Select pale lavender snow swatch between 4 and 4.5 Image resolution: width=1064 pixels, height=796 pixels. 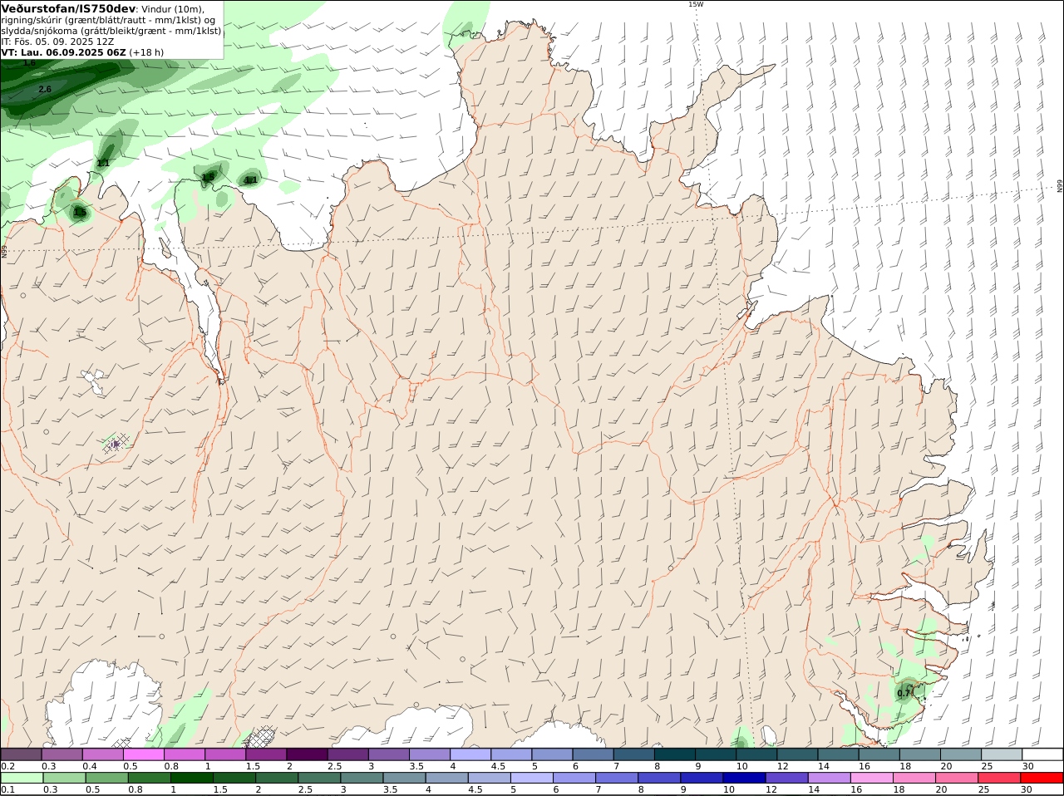(471, 754)
